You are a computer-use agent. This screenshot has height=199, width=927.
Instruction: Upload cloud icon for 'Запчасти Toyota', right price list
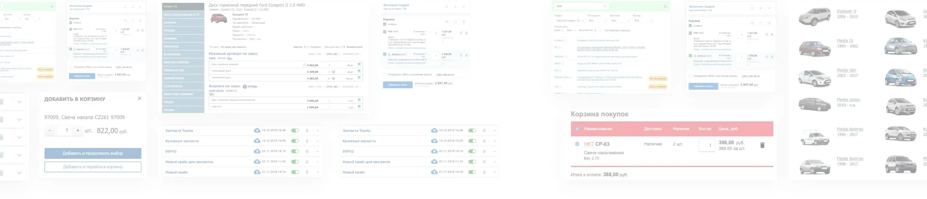pos(434,130)
